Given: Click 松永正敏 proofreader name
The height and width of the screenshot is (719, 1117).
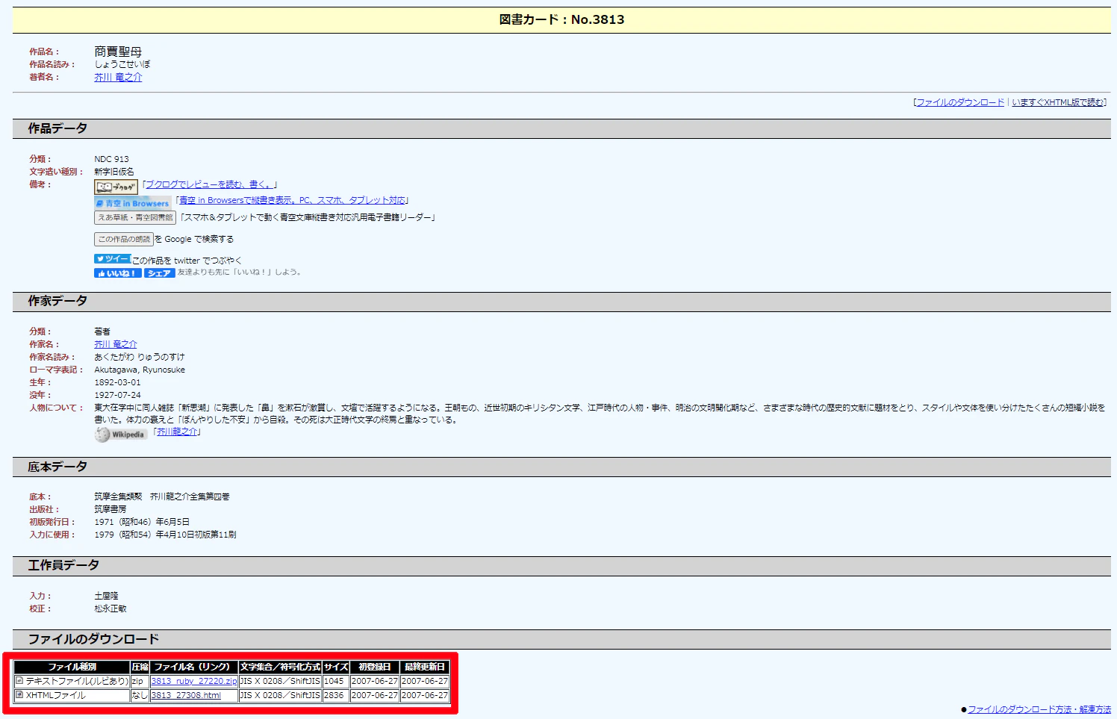Looking at the screenshot, I should pos(111,608).
